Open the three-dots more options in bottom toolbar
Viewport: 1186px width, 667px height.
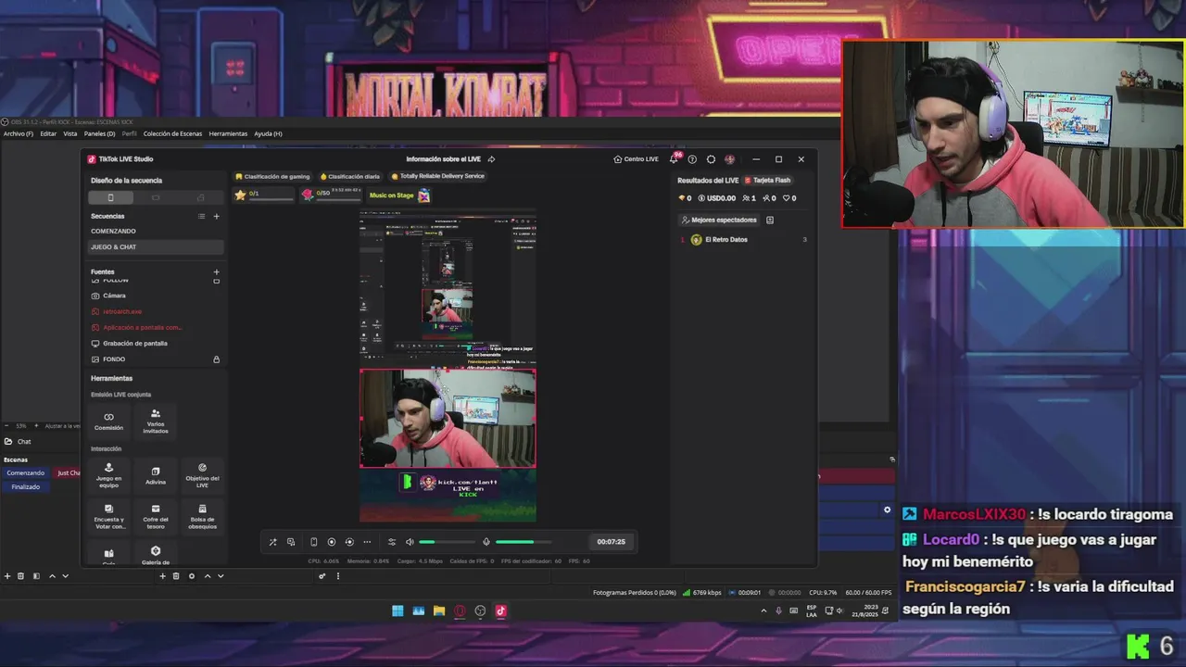tap(367, 542)
